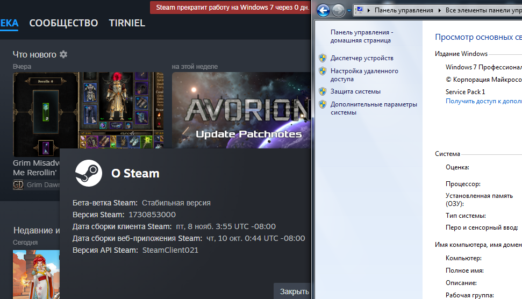This screenshot has width=522, height=299.
Task: Open the recent game thumbnail under Сегодня
Action: (x=36, y=274)
